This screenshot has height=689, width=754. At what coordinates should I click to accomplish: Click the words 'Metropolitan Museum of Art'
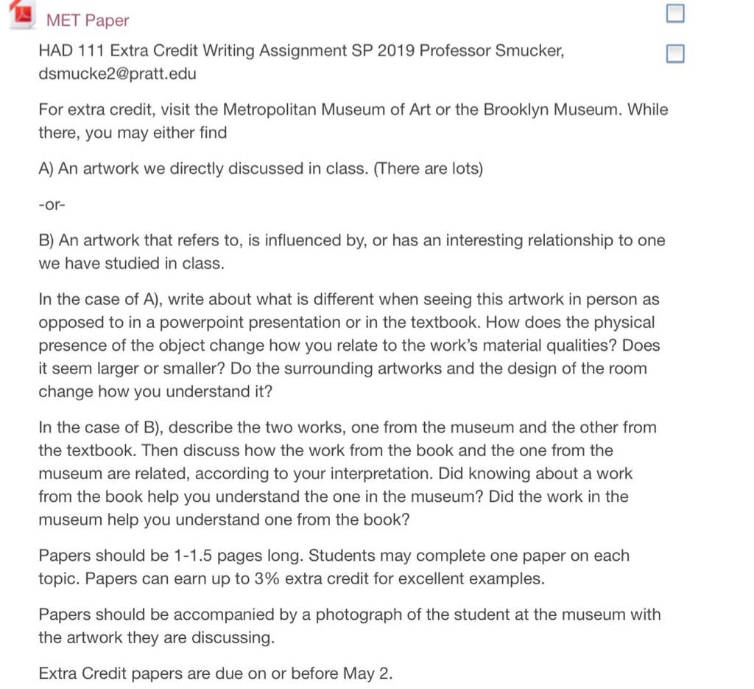326,109
